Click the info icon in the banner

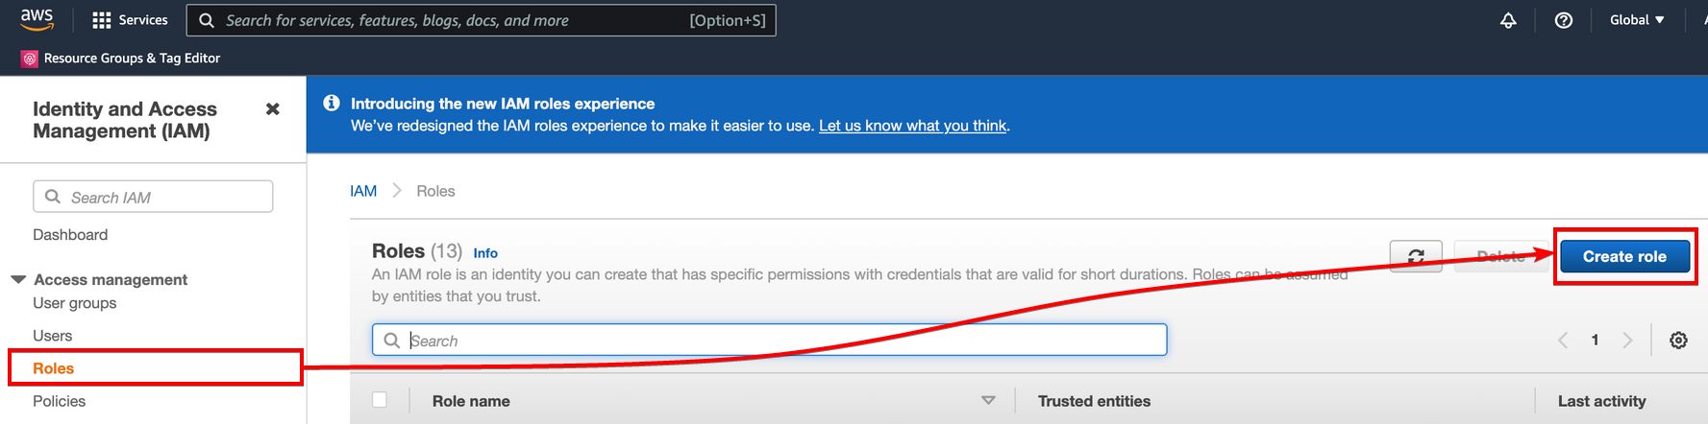(332, 103)
